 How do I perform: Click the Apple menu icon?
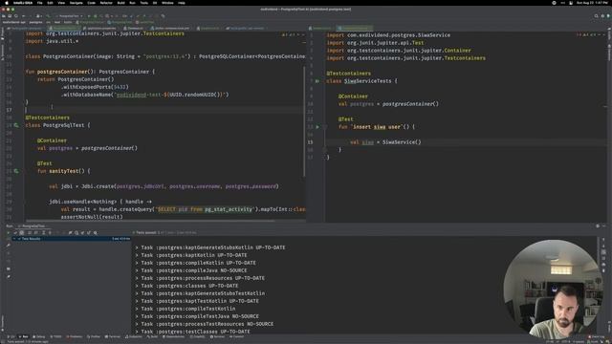pyautogui.click(x=7, y=3)
